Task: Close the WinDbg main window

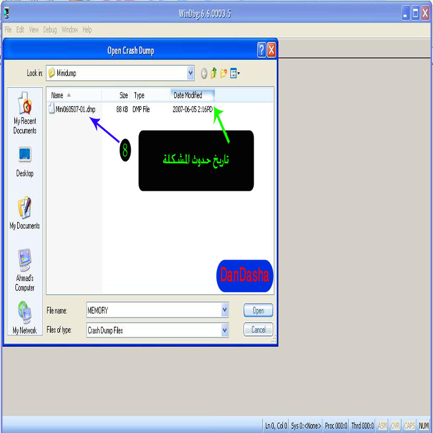Action: click(425, 13)
